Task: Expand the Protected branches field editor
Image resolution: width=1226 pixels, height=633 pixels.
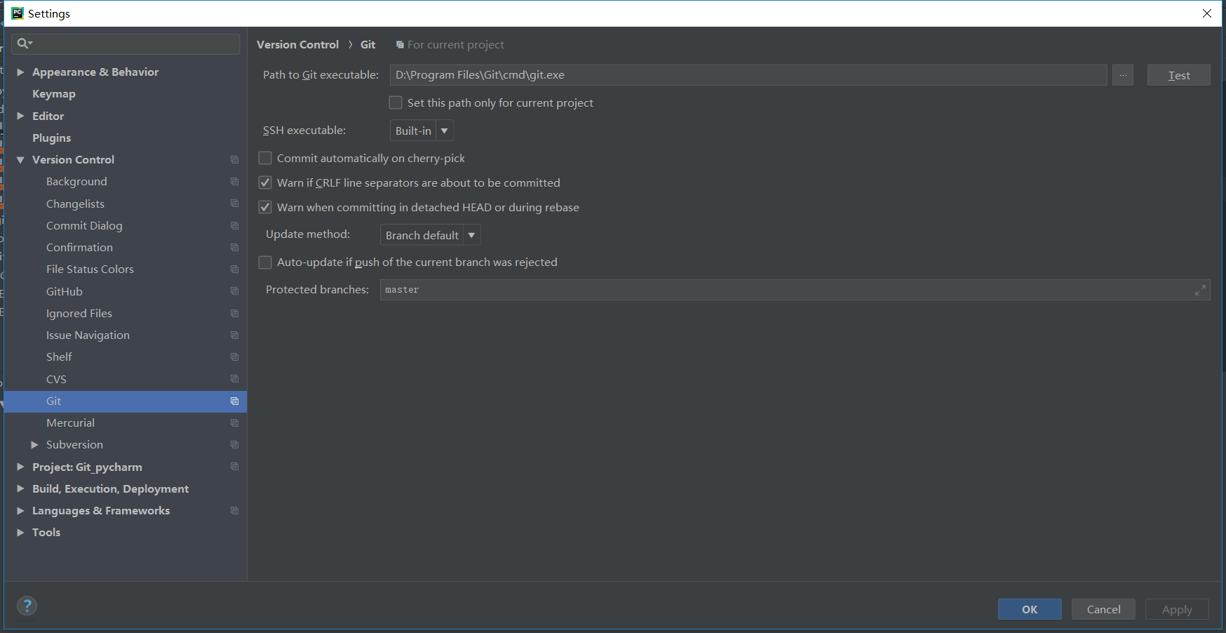Action: point(1200,290)
